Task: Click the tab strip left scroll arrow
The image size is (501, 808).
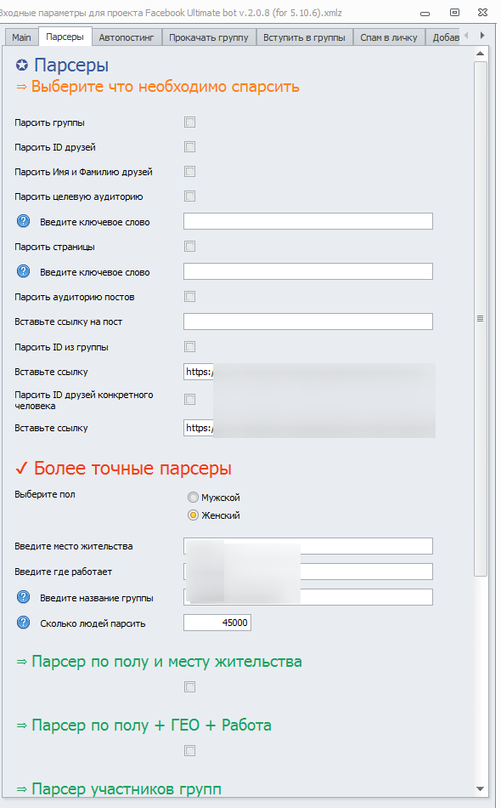Action: coord(466,36)
